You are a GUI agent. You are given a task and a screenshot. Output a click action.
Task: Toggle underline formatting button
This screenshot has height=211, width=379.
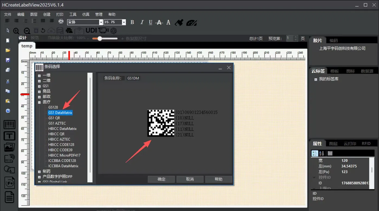(x=151, y=22)
